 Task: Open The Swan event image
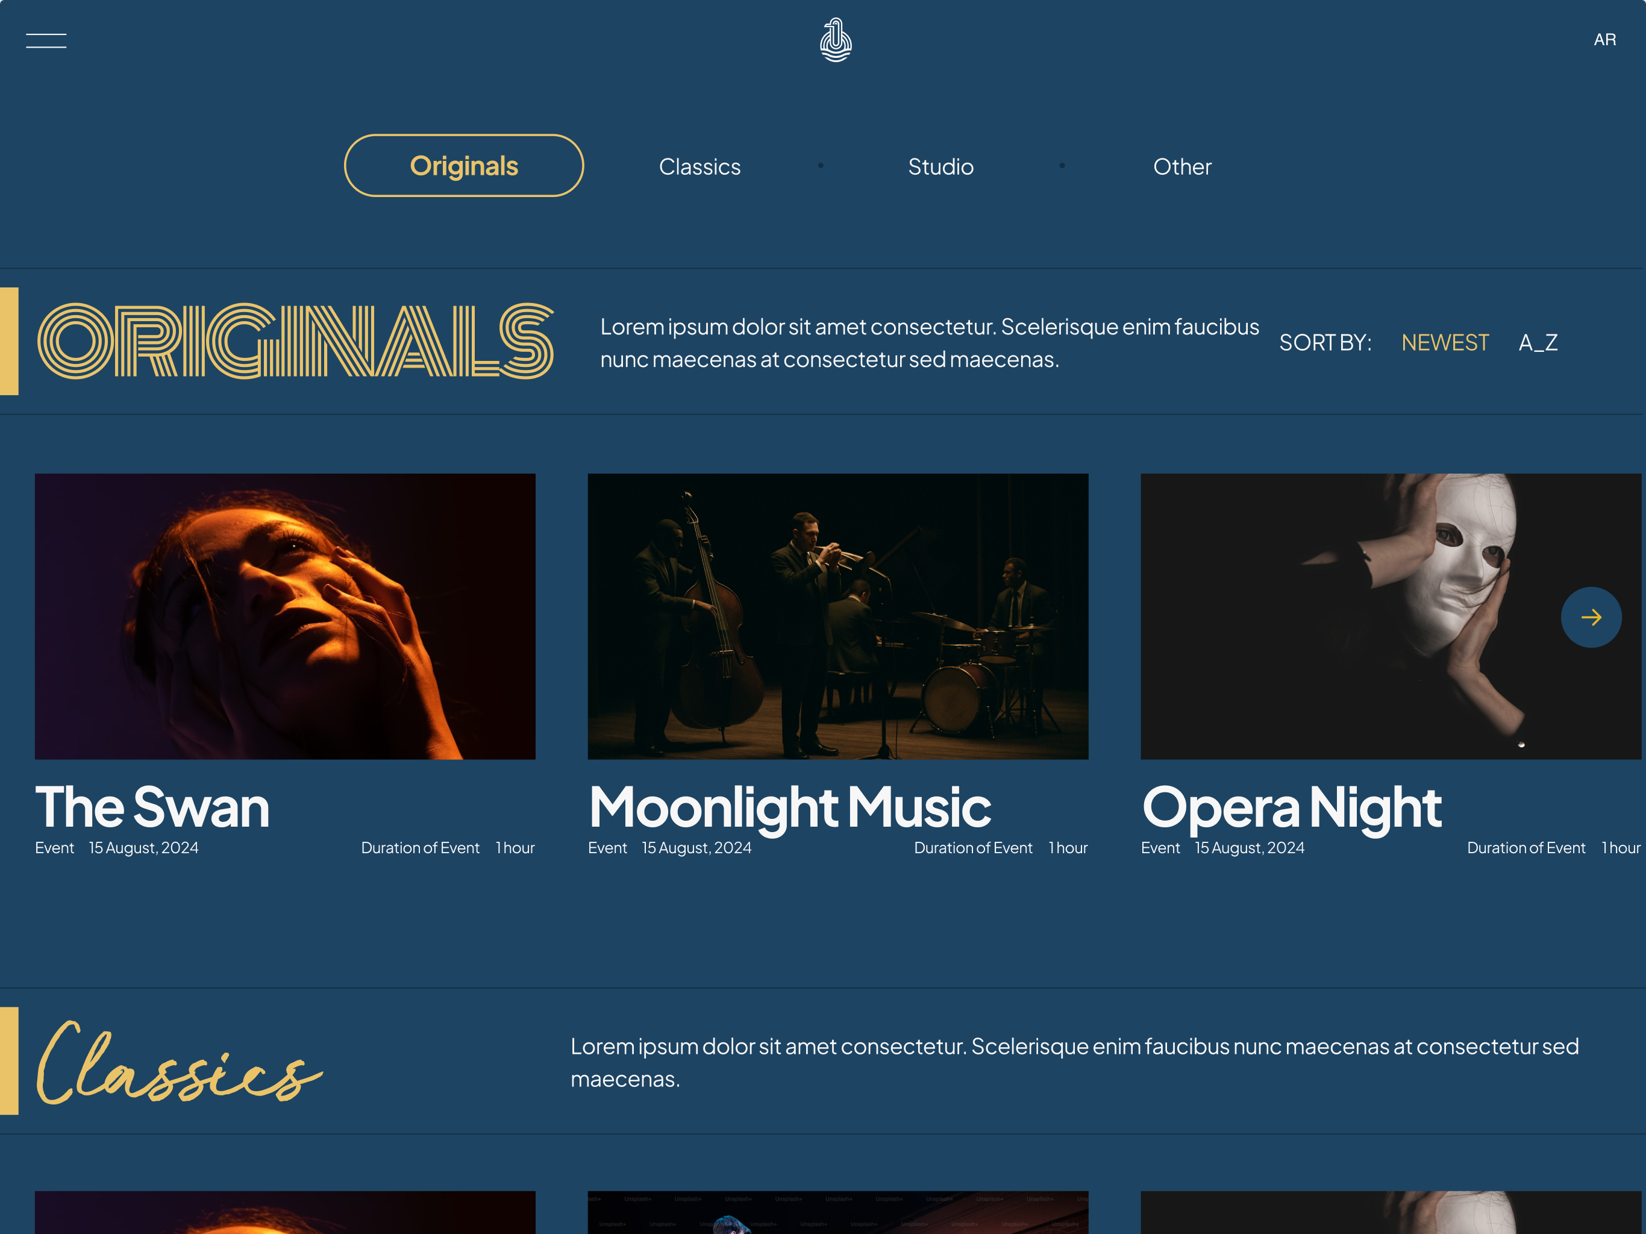[x=285, y=616]
